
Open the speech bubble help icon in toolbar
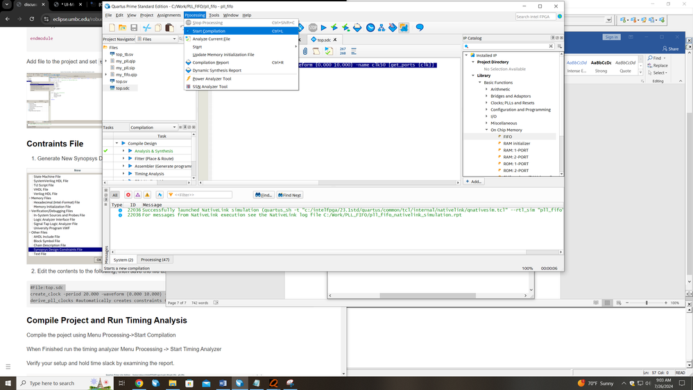pos(419,28)
